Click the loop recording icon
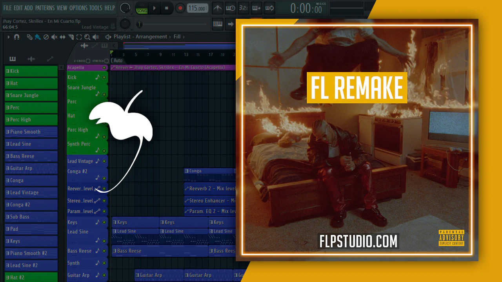Screen dimensions: 502x282 point(269,8)
